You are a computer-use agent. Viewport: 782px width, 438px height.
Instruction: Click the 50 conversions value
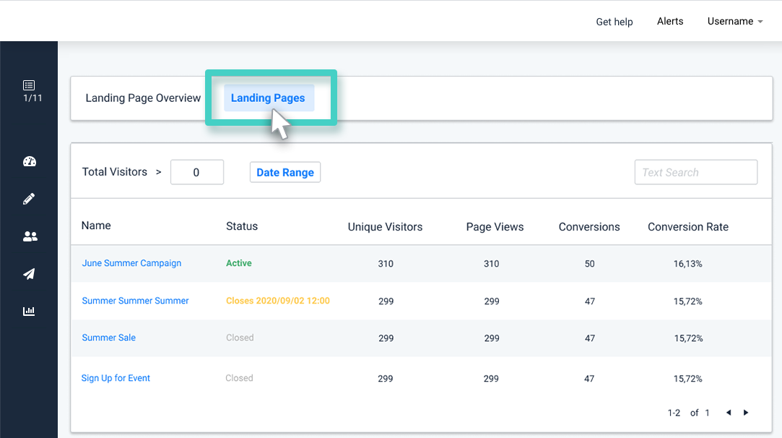(x=589, y=264)
